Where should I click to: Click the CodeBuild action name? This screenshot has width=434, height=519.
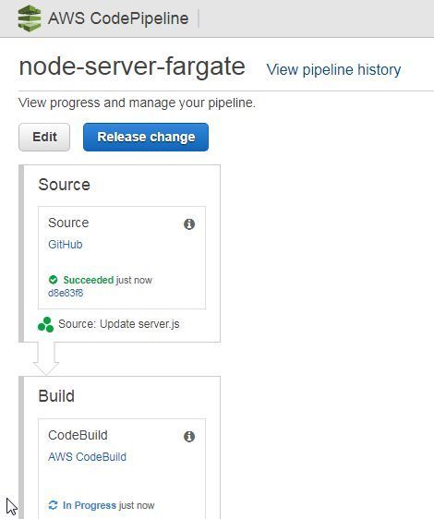(x=78, y=435)
